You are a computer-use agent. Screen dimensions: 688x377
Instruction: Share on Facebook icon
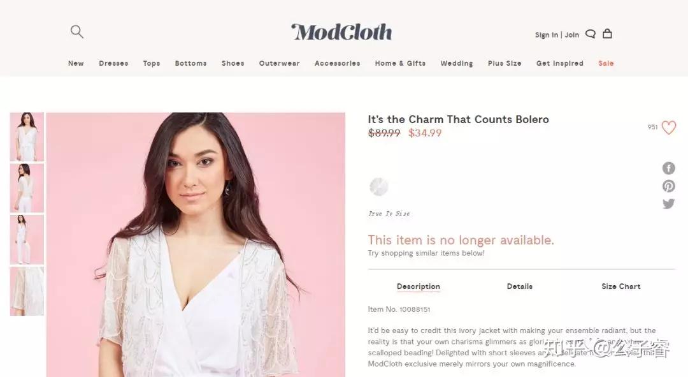(x=668, y=168)
